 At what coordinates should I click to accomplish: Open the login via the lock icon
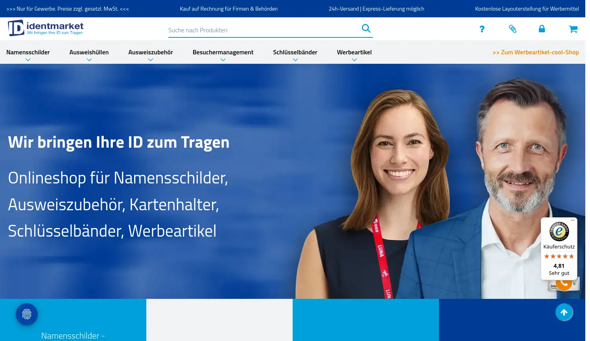[x=542, y=29]
